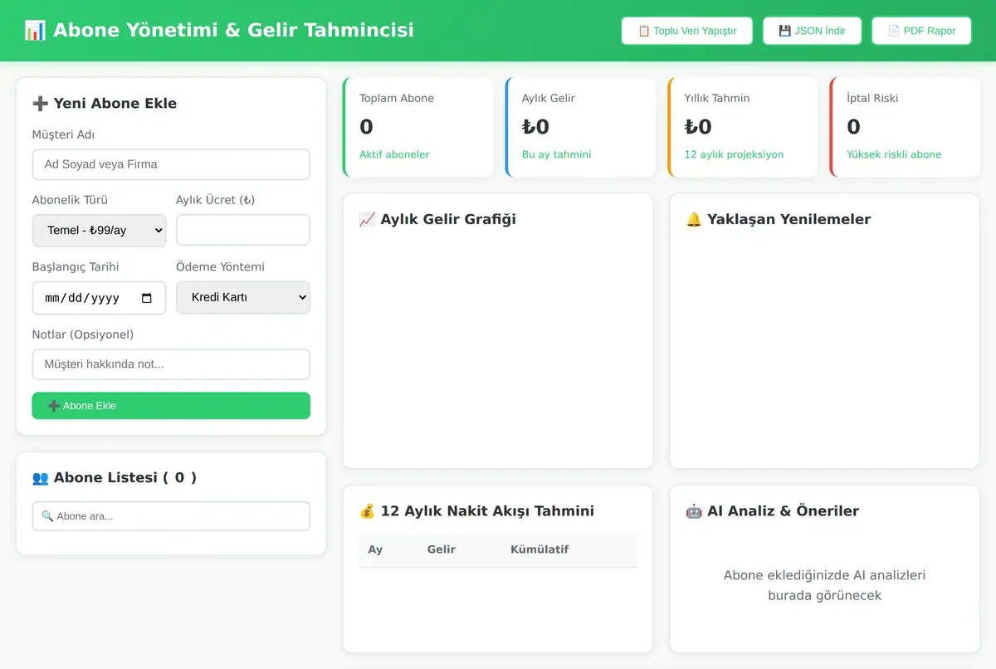Image resolution: width=996 pixels, height=669 pixels.
Task: Click the Aktif aboneler text
Action: point(394,154)
